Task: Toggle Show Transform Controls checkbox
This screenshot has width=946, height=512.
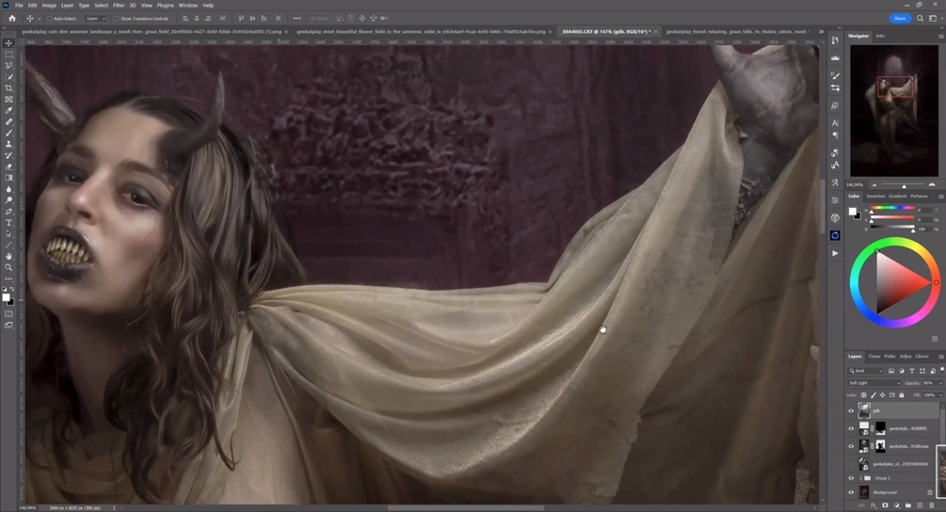Action: (x=117, y=19)
